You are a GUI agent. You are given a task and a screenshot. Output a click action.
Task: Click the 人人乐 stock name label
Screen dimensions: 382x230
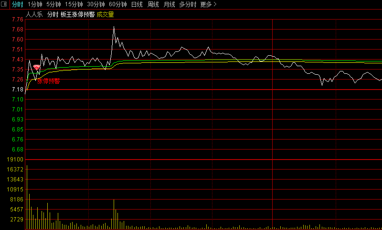coord(34,14)
